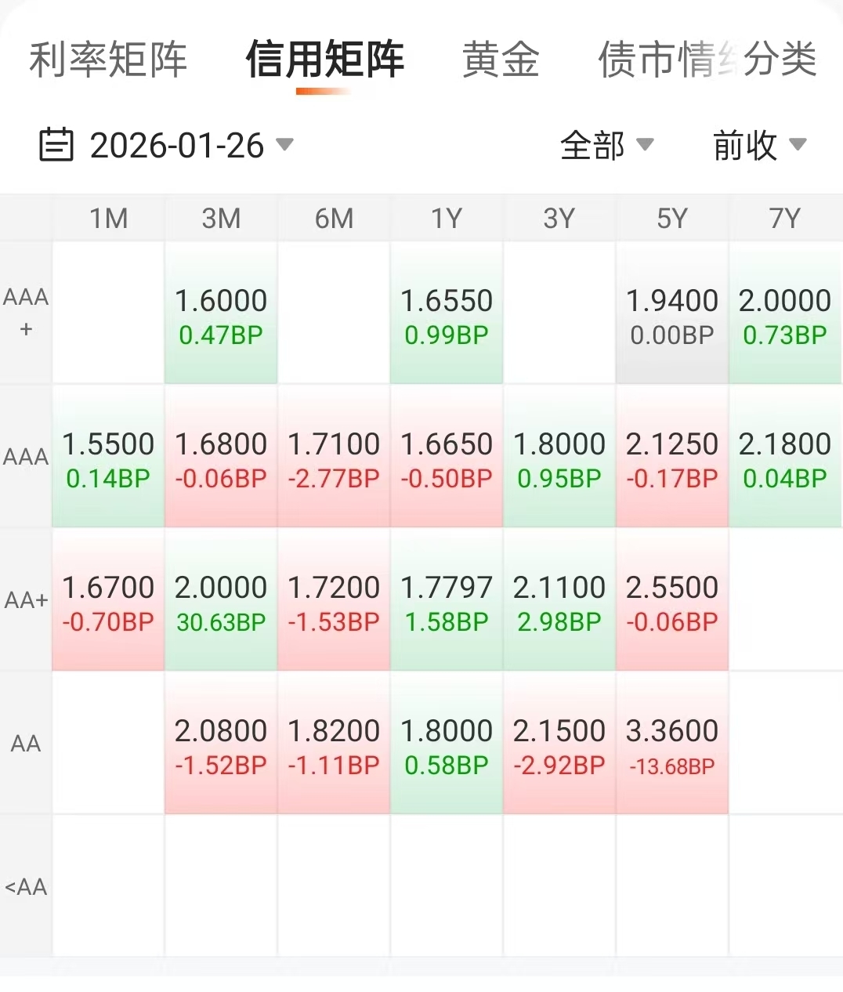Click the 7Y column header
843x992 pixels.
(785, 219)
